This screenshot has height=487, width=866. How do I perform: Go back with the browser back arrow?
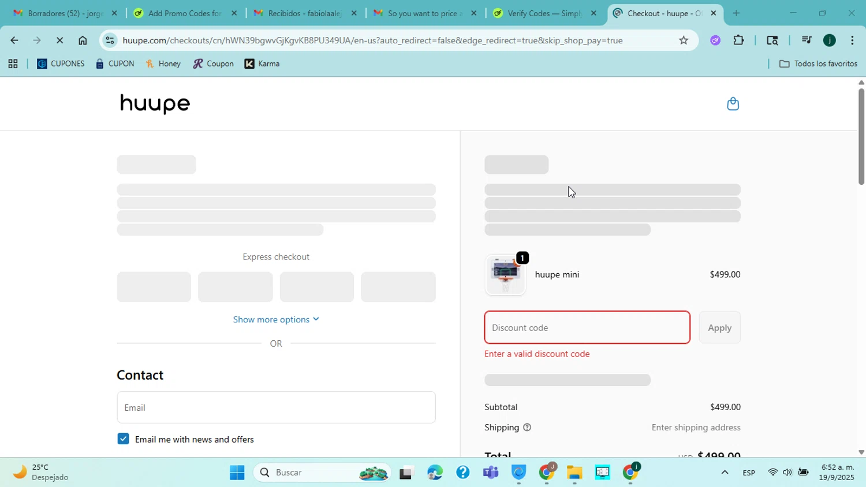[14, 40]
